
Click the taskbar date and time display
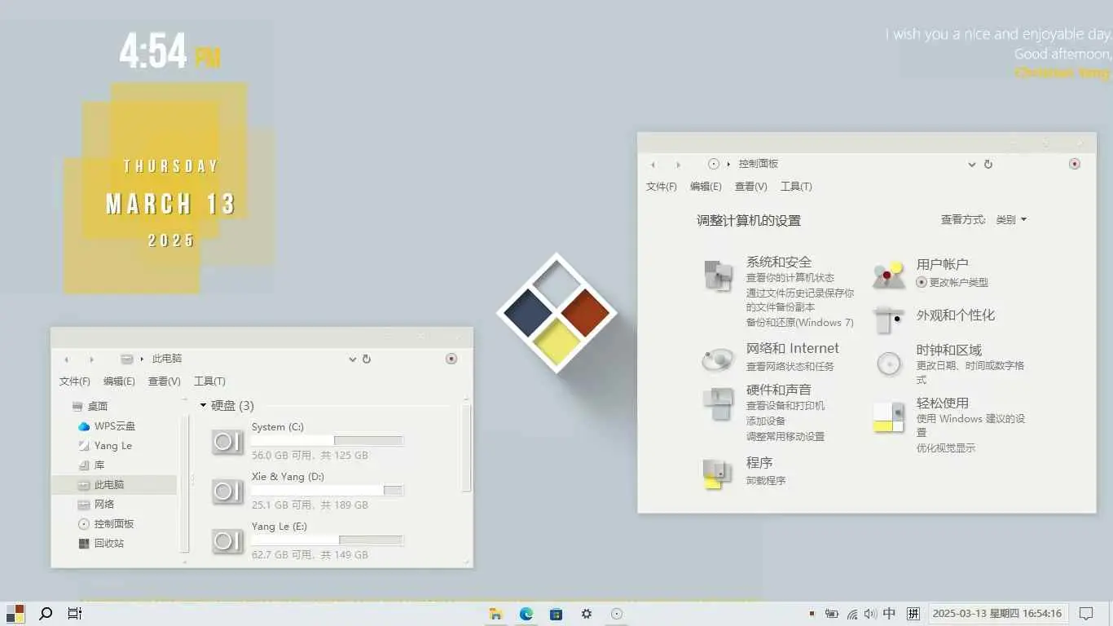[996, 614]
